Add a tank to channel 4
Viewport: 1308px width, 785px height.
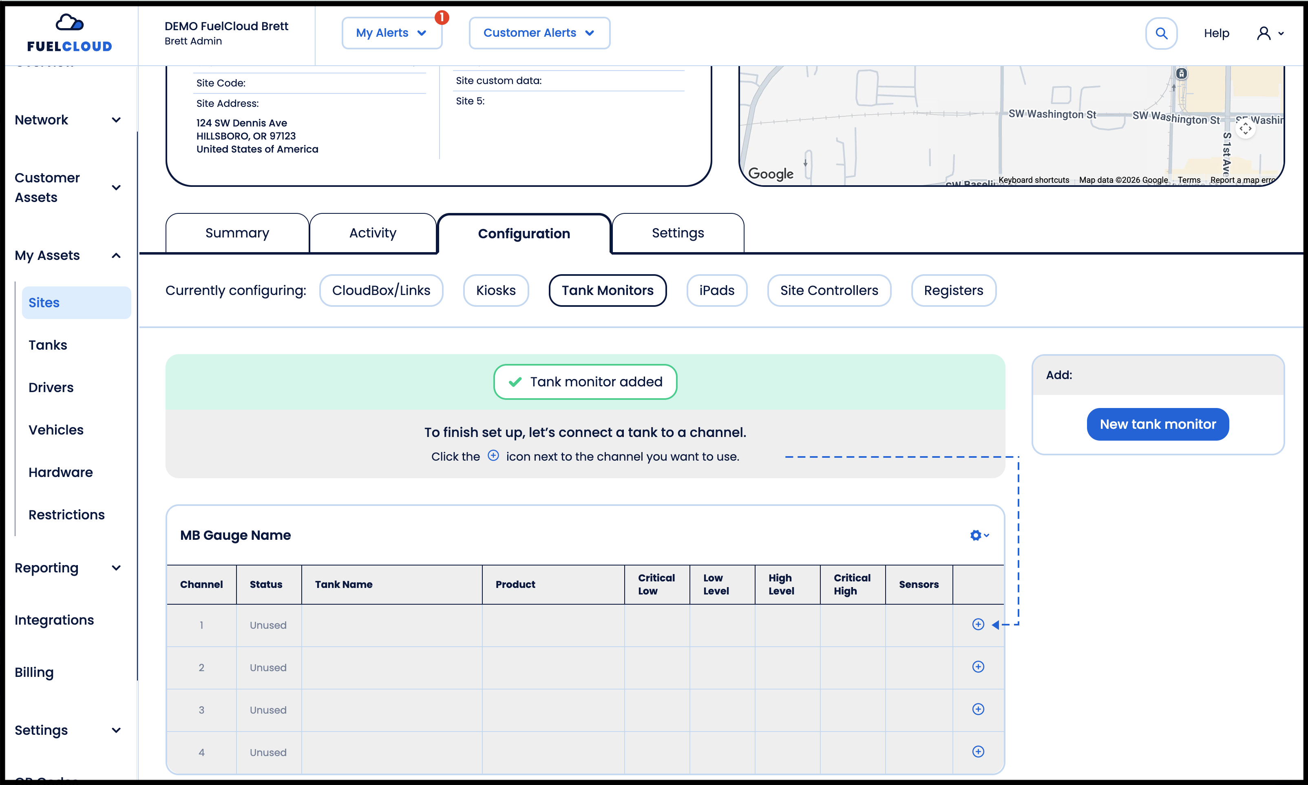click(978, 752)
